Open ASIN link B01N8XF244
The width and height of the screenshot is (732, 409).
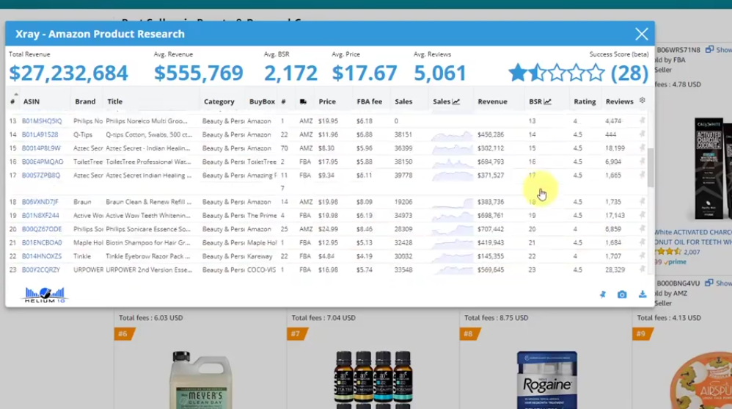[40, 215]
